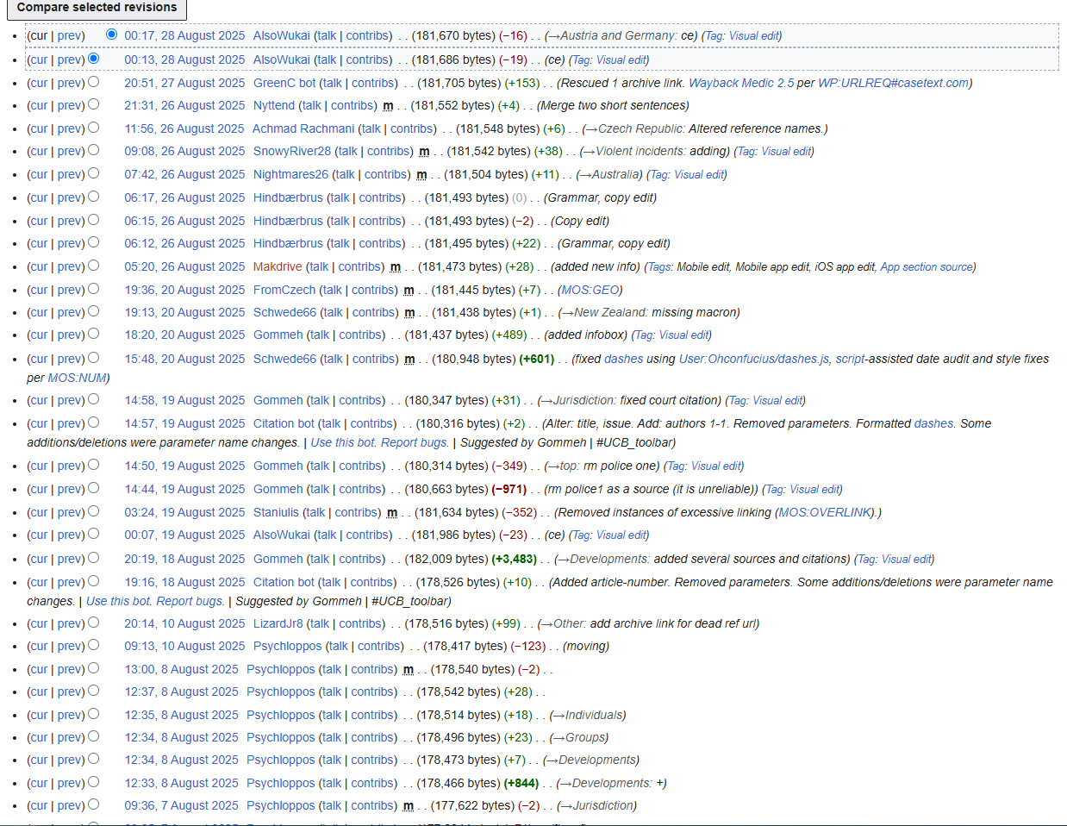Click Visual edit tag on 09:08, 26 August row

(x=785, y=151)
